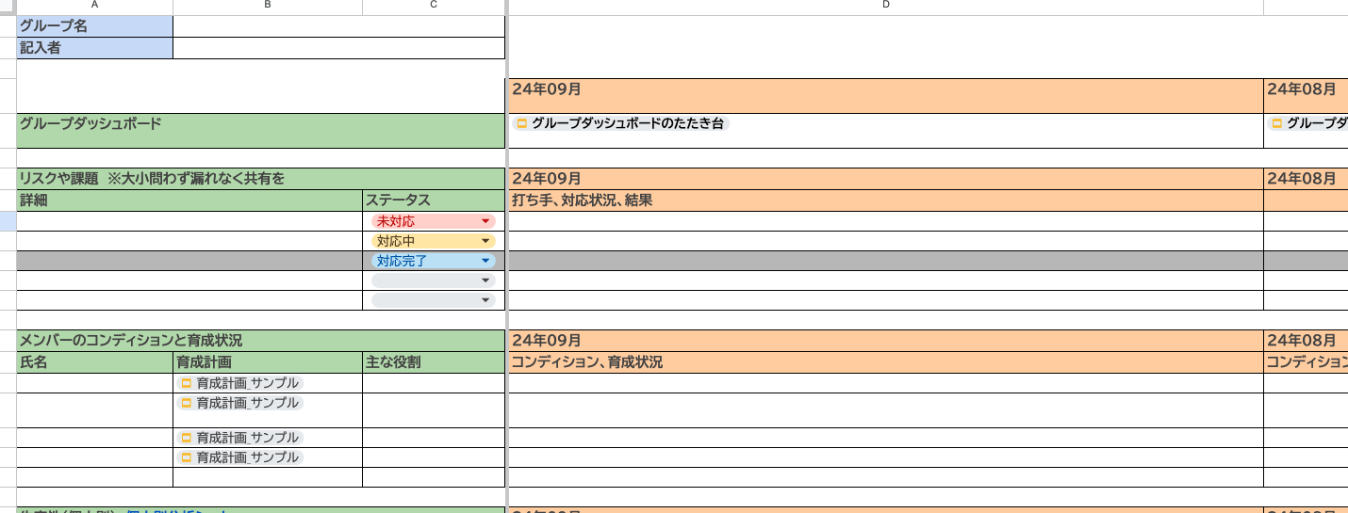The image size is (1348, 513).
Task: Select the ステータス header cell
Action: pyautogui.click(x=434, y=200)
